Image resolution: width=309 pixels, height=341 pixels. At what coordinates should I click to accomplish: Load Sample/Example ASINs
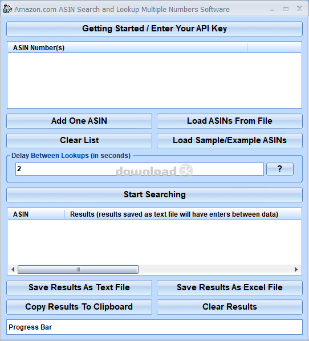click(x=230, y=140)
